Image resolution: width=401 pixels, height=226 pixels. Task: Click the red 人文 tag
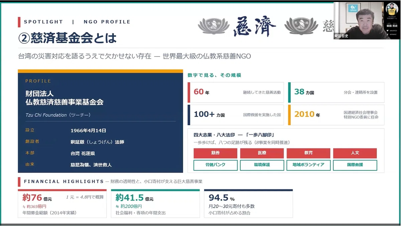point(355,153)
